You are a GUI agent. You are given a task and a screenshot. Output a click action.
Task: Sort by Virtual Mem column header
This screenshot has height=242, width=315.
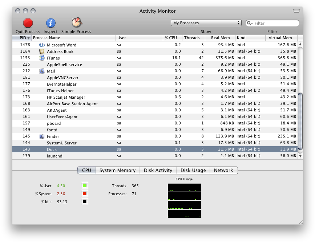coord(282,38)
